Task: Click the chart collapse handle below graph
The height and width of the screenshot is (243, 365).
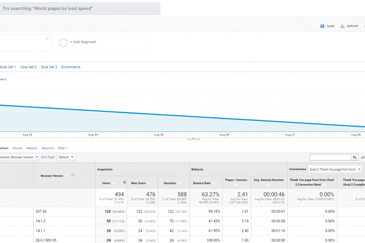Action: point(193,138)
